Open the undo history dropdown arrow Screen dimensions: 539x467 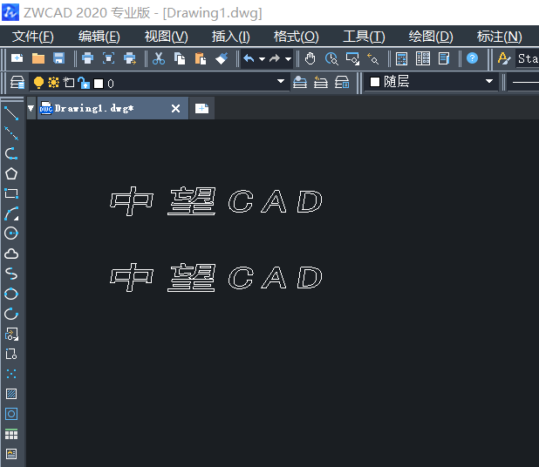[262, 59]
